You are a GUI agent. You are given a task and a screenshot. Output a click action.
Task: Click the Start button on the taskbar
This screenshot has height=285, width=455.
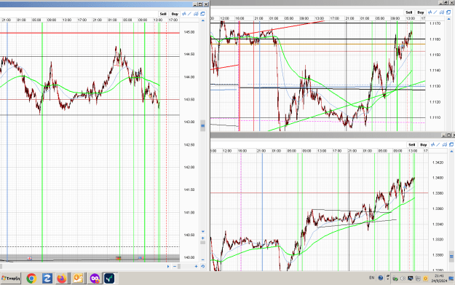[x=11, y=278]
